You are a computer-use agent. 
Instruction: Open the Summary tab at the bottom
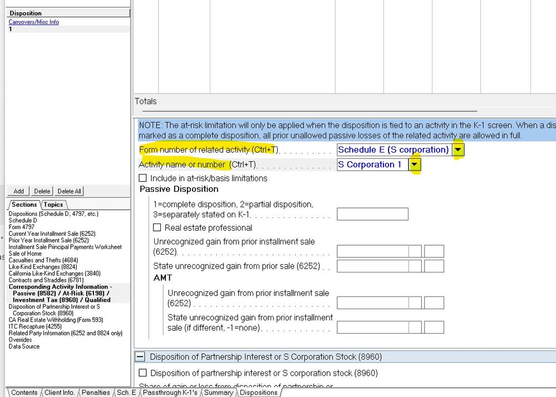click(218, 392)
